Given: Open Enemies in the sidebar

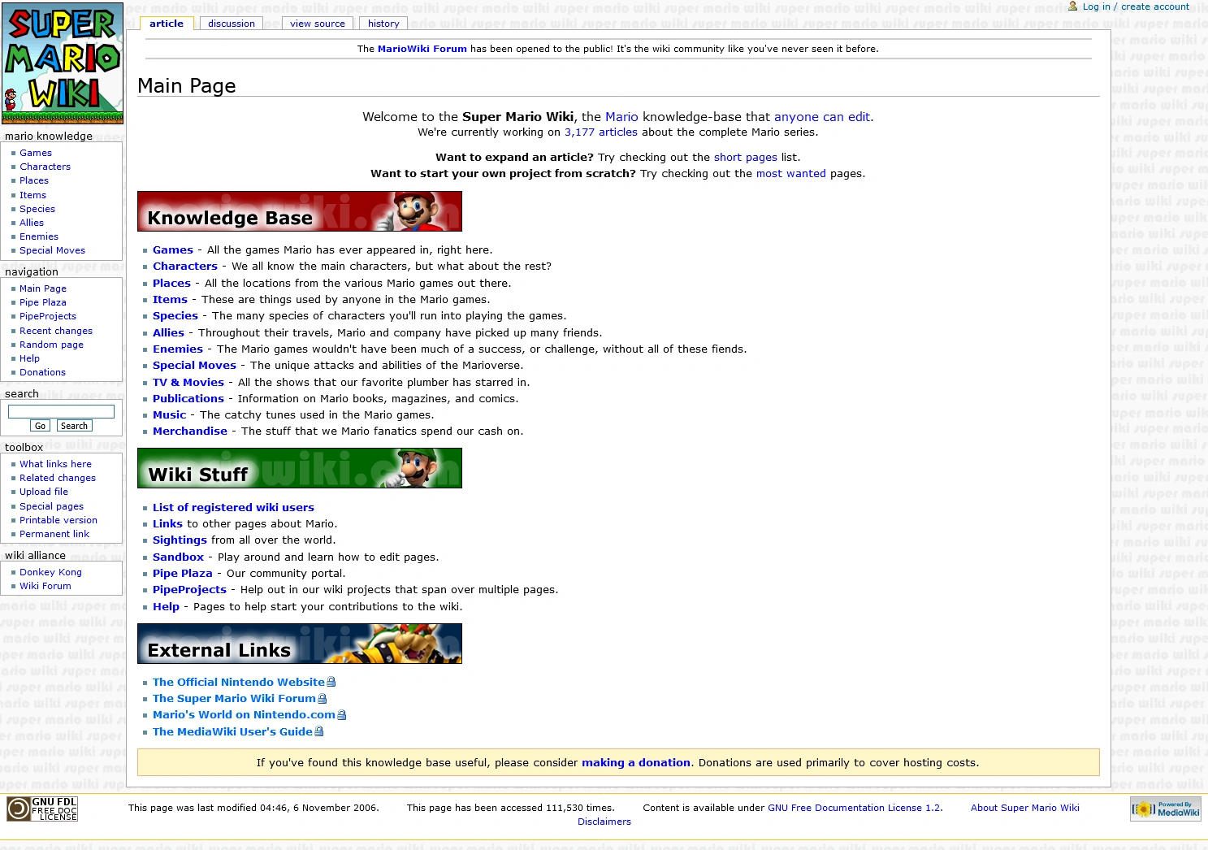Looking at the screenshot, I should [x=39, y=236].
